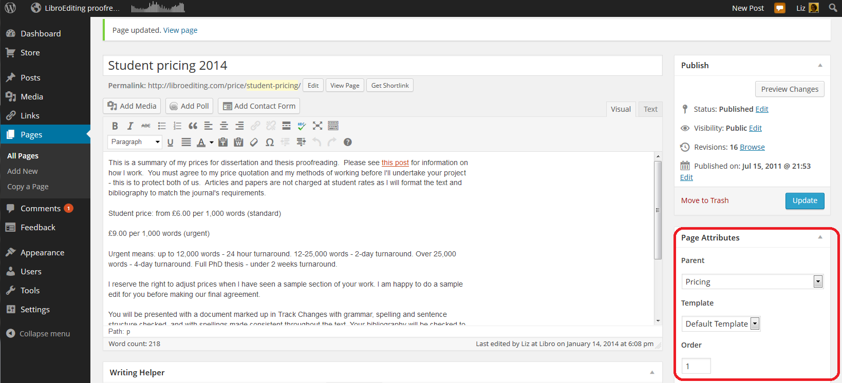This screenshot has width=842, height=383.
Task: Toggle bold formatting in editor toolbar
Action: pos(115,126)
